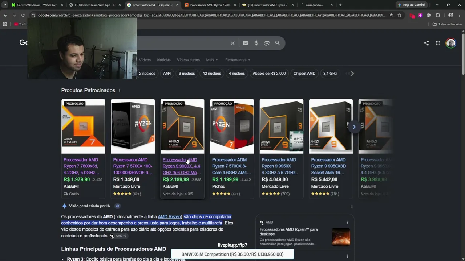465x261 pixels.
Task: Open Ryzen 9 9950X 4.3GHz product link
Action: 280,166
